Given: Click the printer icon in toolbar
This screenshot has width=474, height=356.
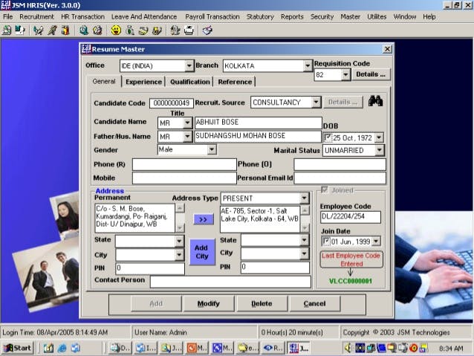Looking at the screenshot, I should [x=189, y=30].
